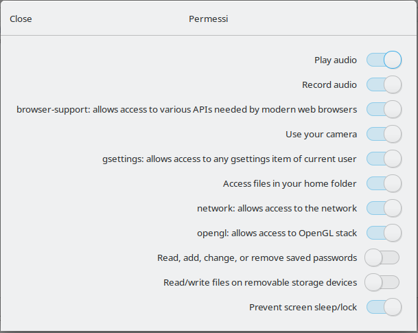The height and width of the screenshot is (333, 418).
Task: Toggle the browser-support permission switch
Action: click(384, 110)
